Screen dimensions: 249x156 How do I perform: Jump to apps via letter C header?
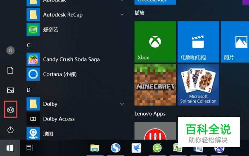click(x=28, y=45)
